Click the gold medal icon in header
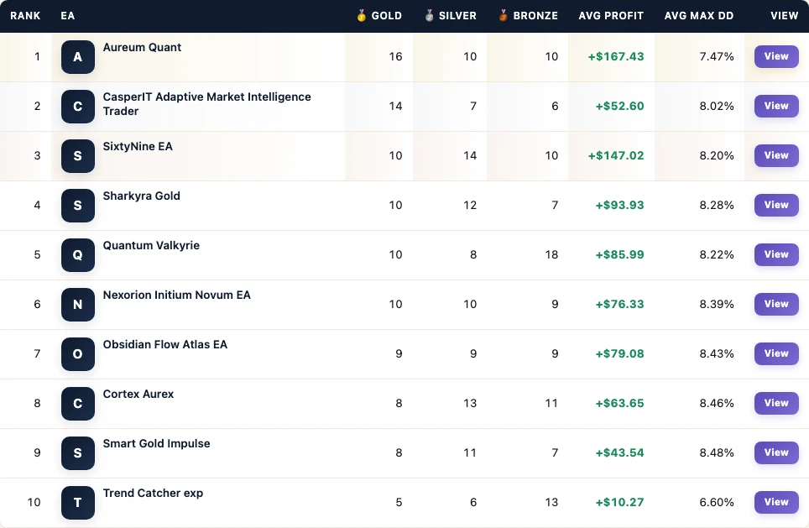Viewport: 809px width, 528px height. click(361, 15)
